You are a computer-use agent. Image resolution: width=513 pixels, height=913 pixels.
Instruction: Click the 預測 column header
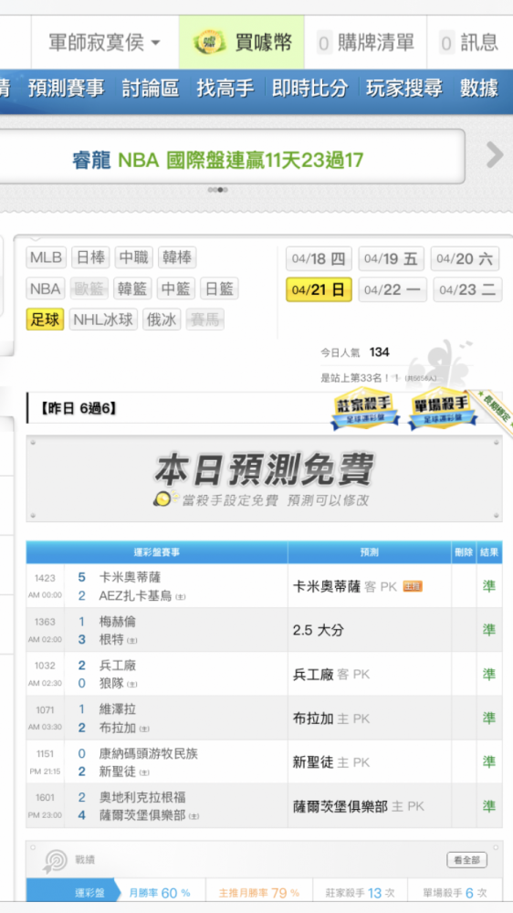369,552
